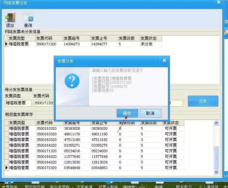Click the row indicator arrow beside 3500172320
This screenshot has width=228, height=188.
click(x=6, y=168)
